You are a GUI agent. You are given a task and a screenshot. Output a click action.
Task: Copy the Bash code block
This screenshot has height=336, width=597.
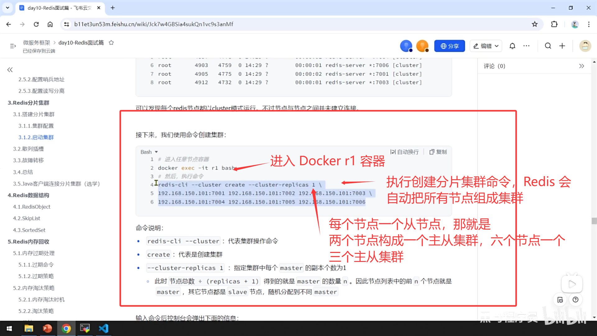pos(438,152)
